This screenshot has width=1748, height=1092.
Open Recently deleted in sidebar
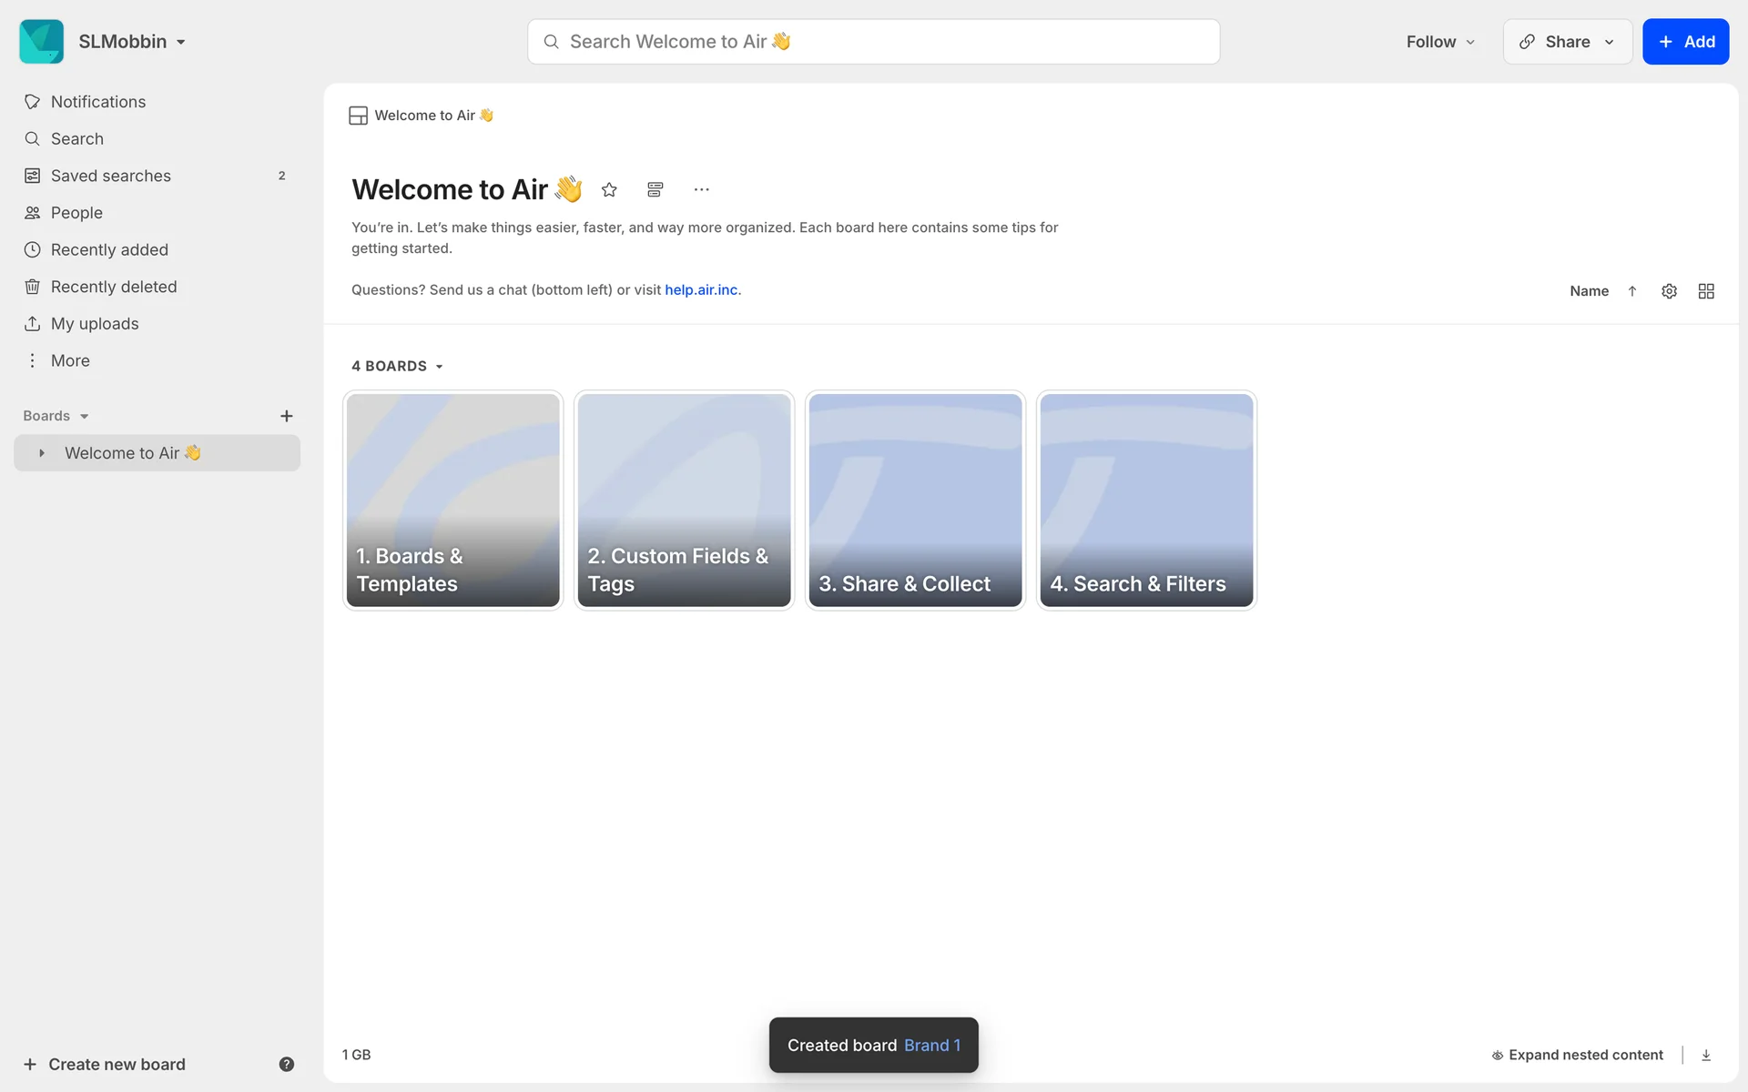click(x=114, y=287)
